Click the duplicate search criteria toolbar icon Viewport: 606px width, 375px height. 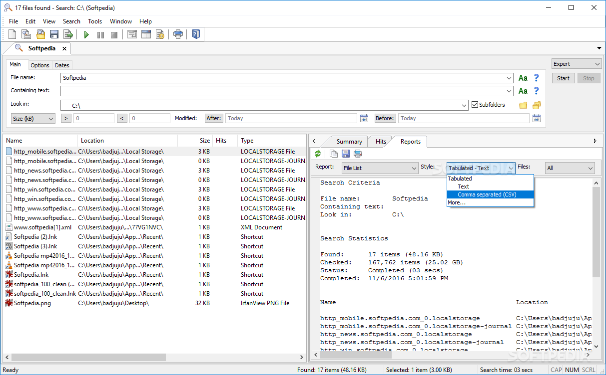point(26,34)
